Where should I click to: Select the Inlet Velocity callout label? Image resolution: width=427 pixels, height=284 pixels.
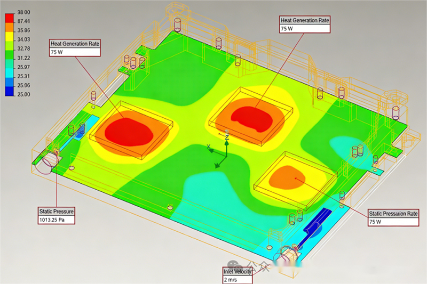(x=237, y=272)
